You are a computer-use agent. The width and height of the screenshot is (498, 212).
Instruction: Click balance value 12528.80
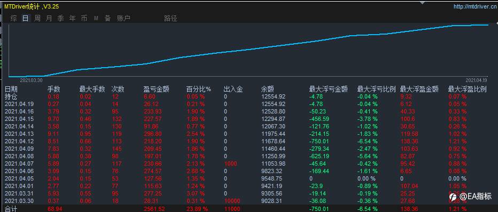[x=273, y=111]
